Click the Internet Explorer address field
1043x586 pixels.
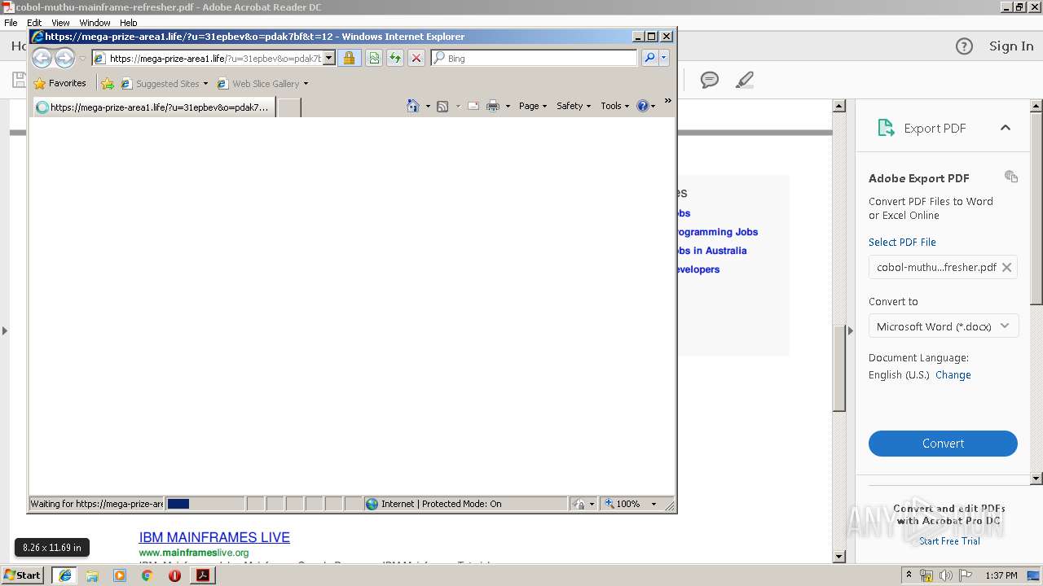[x=208, y=58]
